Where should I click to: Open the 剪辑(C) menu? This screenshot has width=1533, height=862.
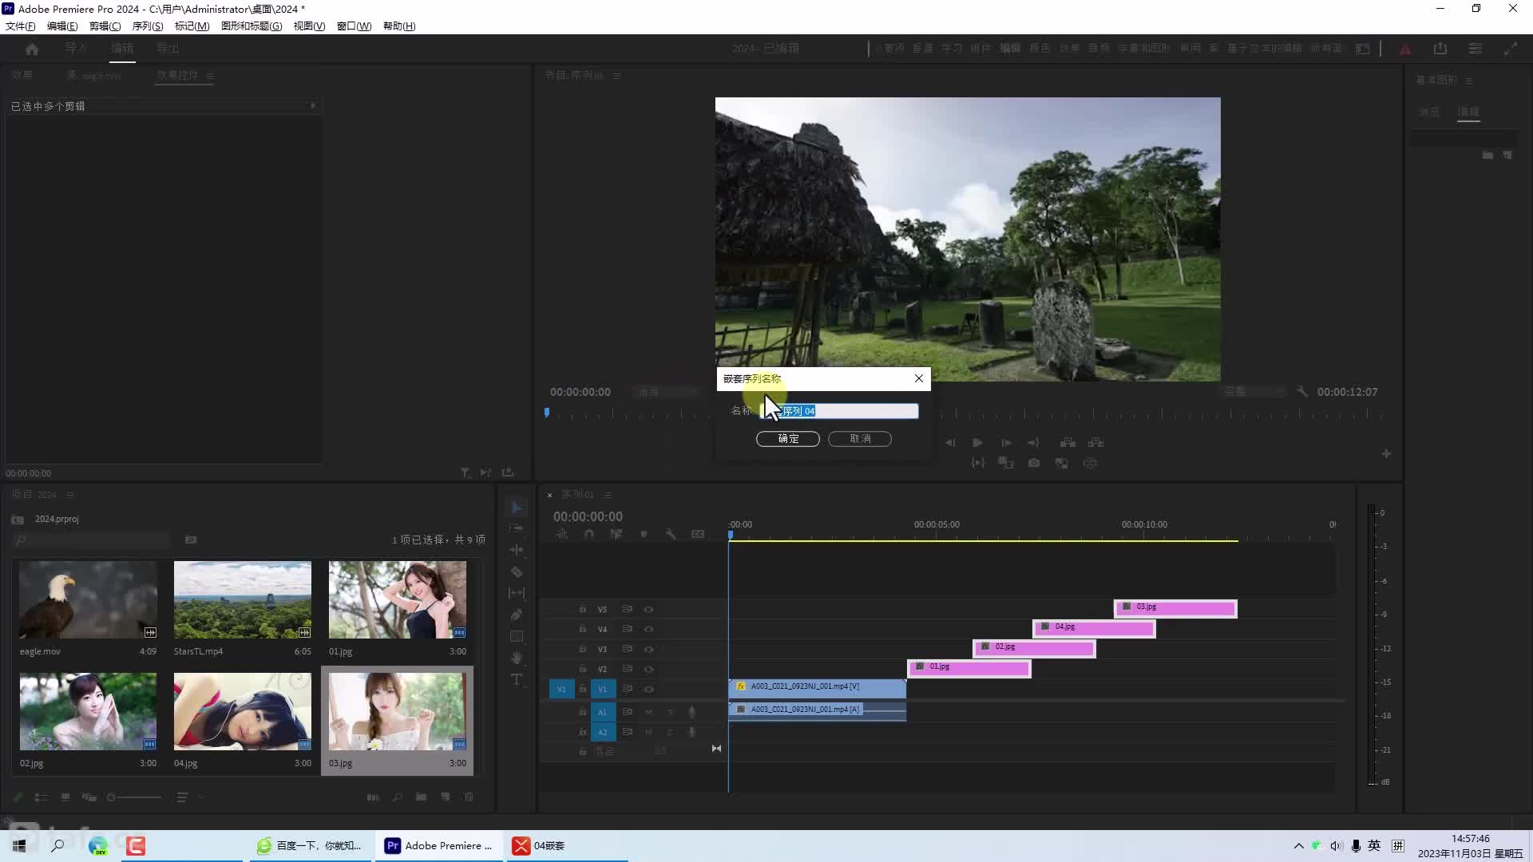pos(105,26)
